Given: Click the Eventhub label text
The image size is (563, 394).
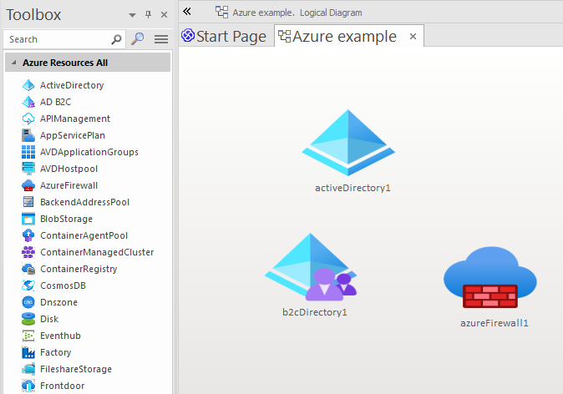Looking at the screenshot, I should pyautogui.click(x=60, y=336).
